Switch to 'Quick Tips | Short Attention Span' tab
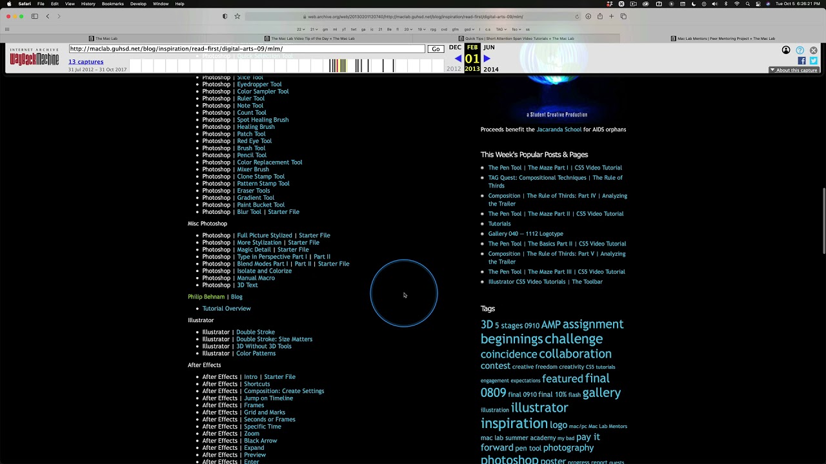The image size is (826, 464). coord(516,38)
